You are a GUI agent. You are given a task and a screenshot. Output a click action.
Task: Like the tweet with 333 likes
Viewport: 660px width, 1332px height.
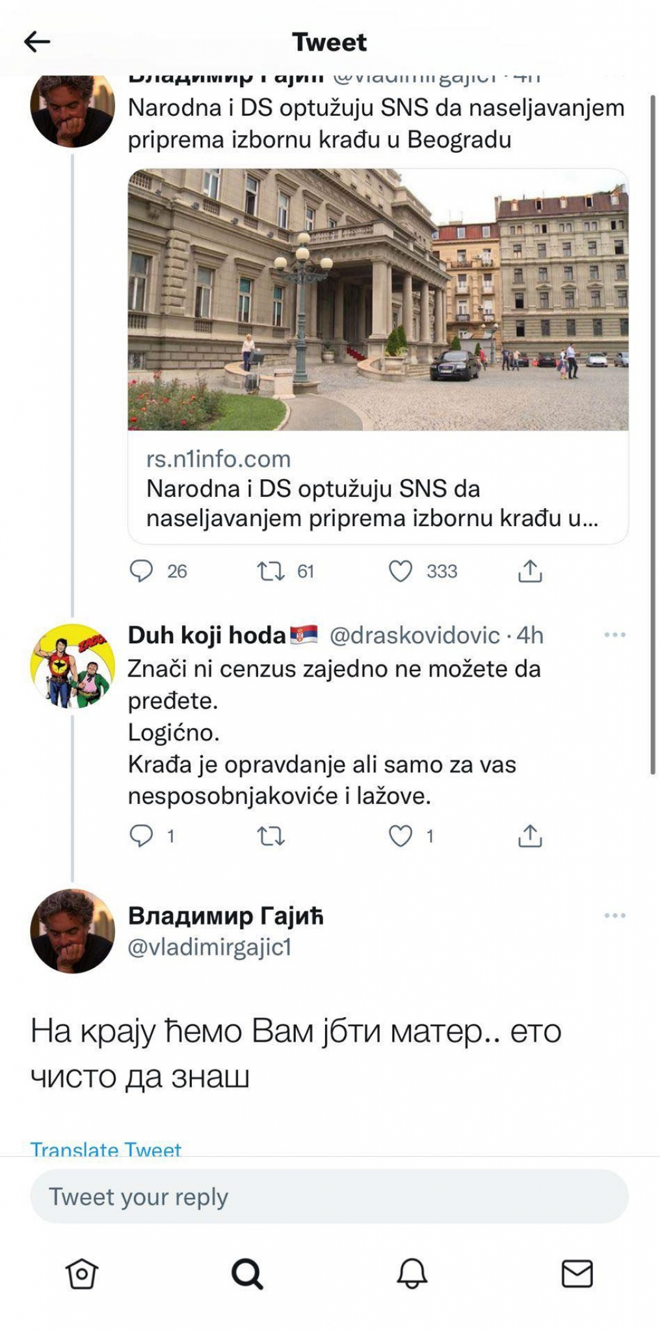pos(401,571)
